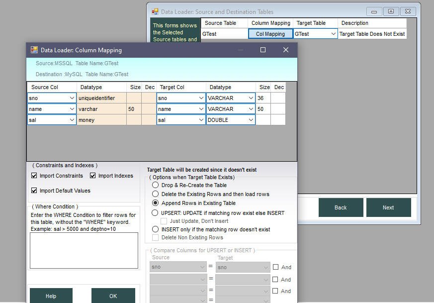Open the sal target column dropdown

pyautogui.click(x=201, y=120)
